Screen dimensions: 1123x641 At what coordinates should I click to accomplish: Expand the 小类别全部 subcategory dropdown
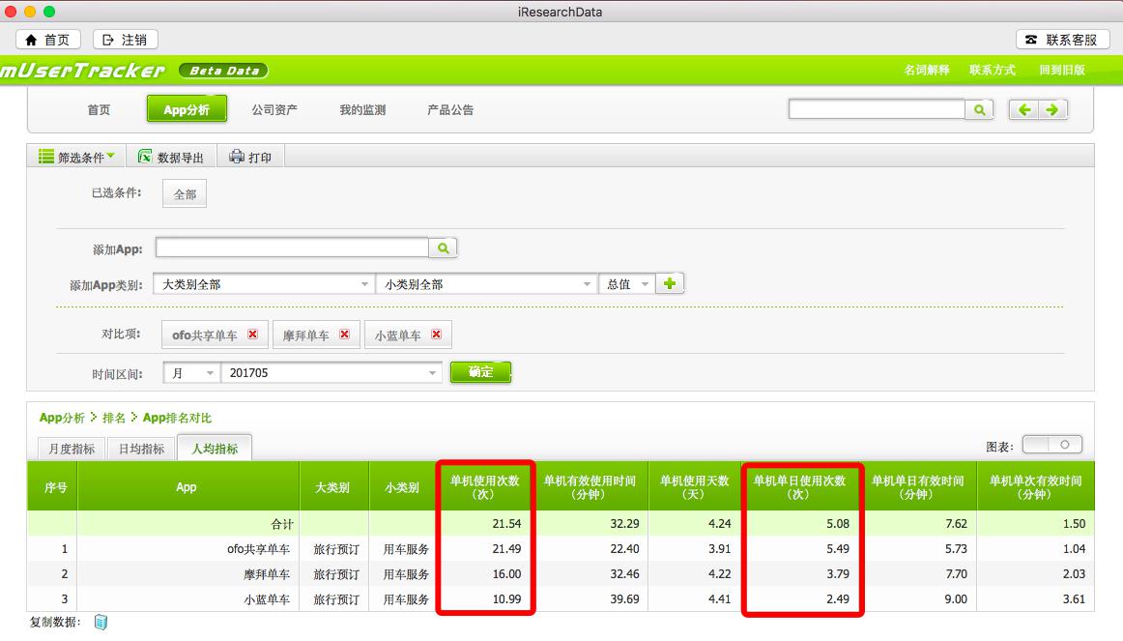tap(587, 285)
